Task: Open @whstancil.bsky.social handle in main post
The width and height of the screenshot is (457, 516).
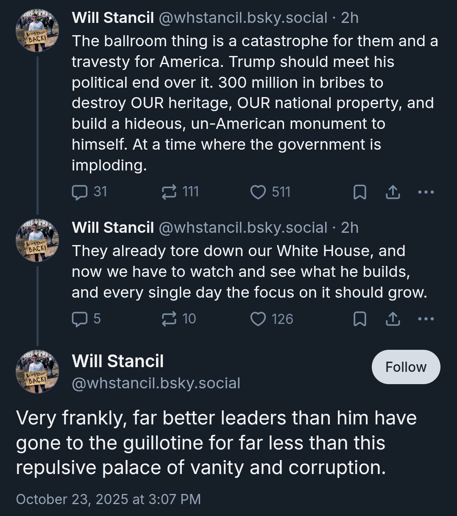Action: [x=156, y=383]
